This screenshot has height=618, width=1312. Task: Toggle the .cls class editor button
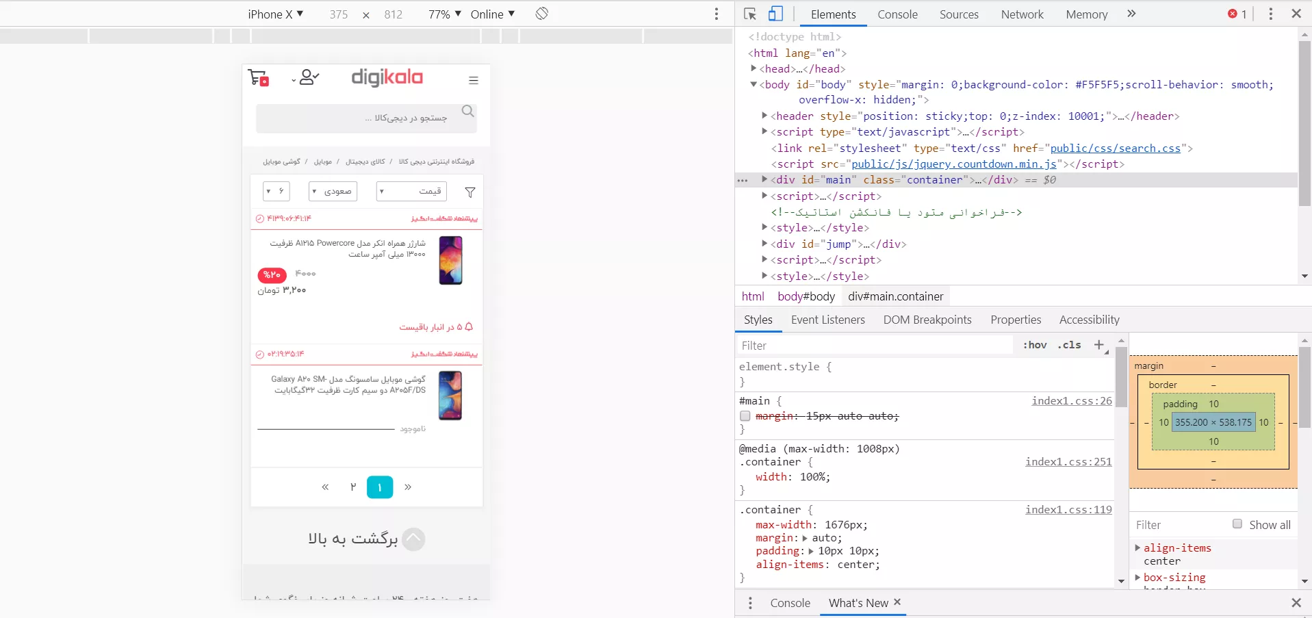1070,345
